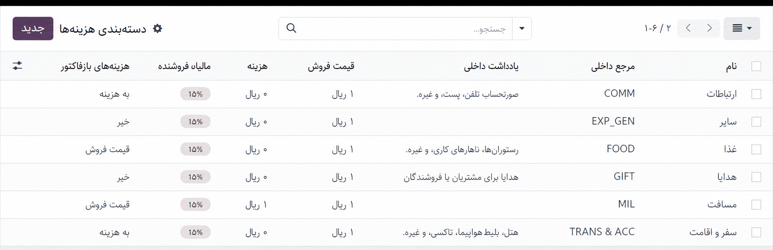Click the 15% tax tag in سایر row

pos(196,122)
